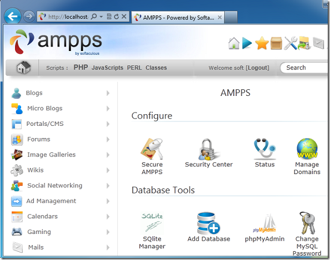Open the PHP scripts menu

(81, 68)
